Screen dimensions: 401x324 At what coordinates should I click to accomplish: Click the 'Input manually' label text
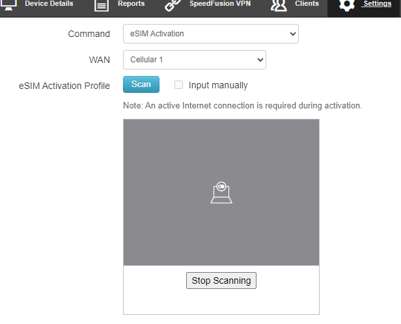point(218,85)
